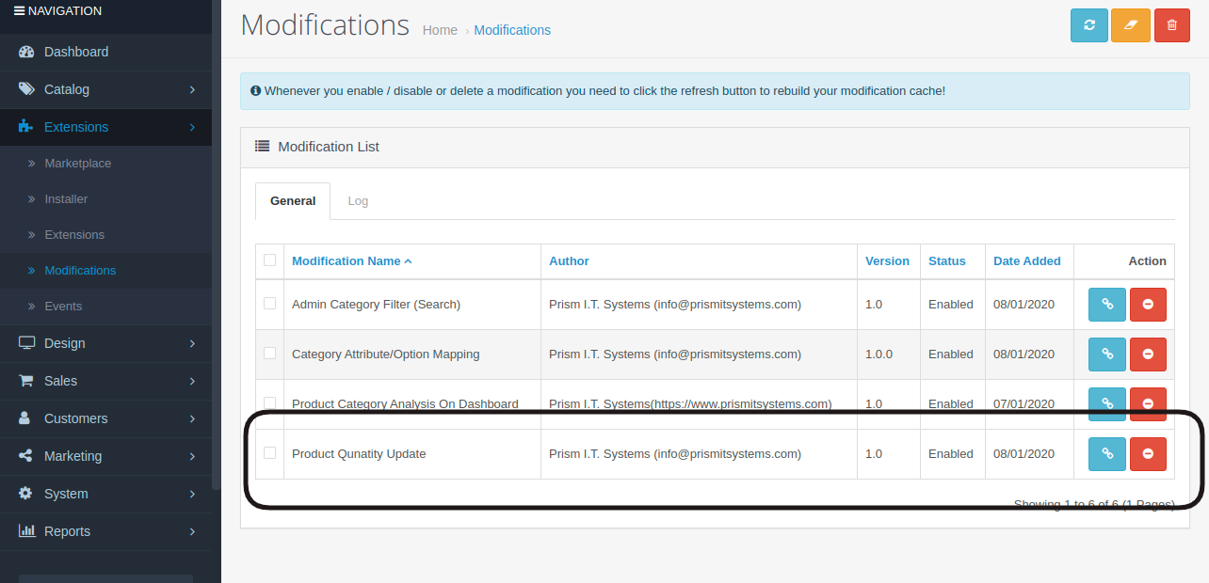Screen dimensions: 1209x583
Task: Collapse the Extensions menu chevron
Action: coord(192,127)
